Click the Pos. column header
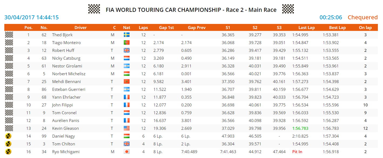 point(28,28)
